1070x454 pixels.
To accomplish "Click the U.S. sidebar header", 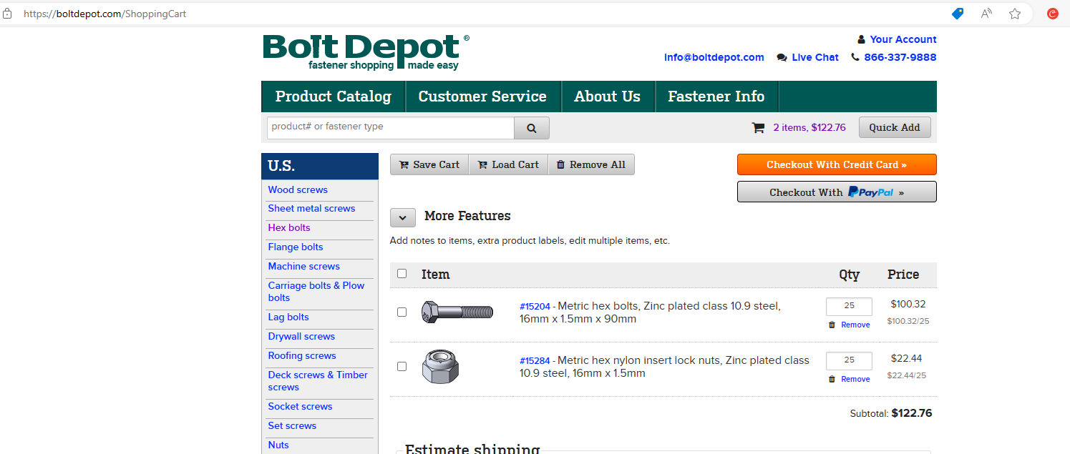I will point(320,166).
